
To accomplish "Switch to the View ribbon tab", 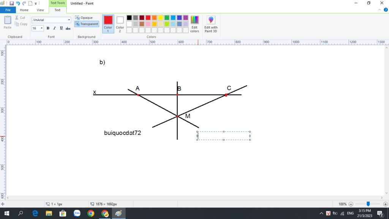I will [40, 10].
